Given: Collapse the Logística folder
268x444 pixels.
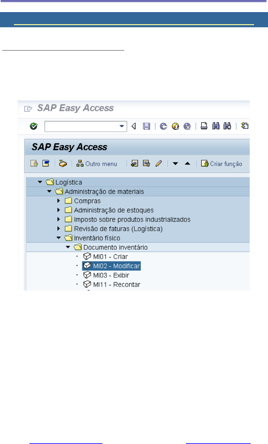Looking at the screenshot, I should pos(40,182).
